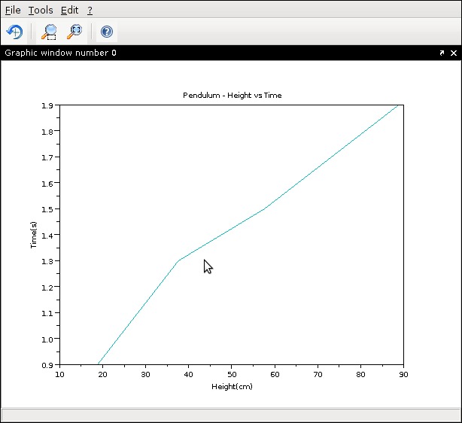Click the Original view zoom icon
This screenshot has height=423, width=462.
[x=74, y=32]
